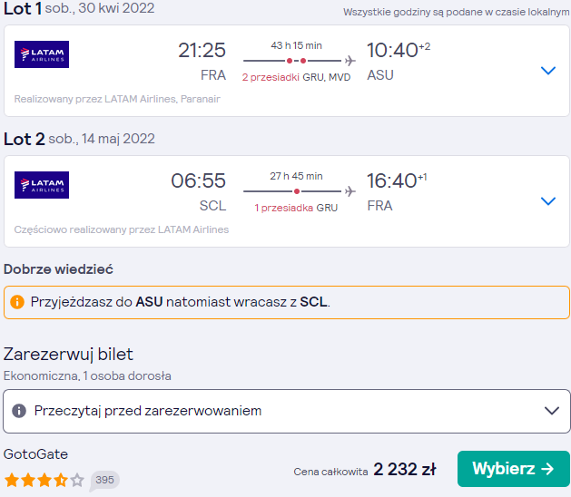
Task: Click the 1 przesiadka GRU label
Action: click(x=296, y=208)
